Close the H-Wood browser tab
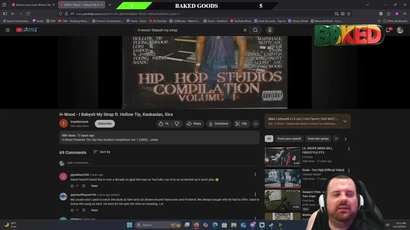Screen dimensions: 410x230 pos(102,5)
